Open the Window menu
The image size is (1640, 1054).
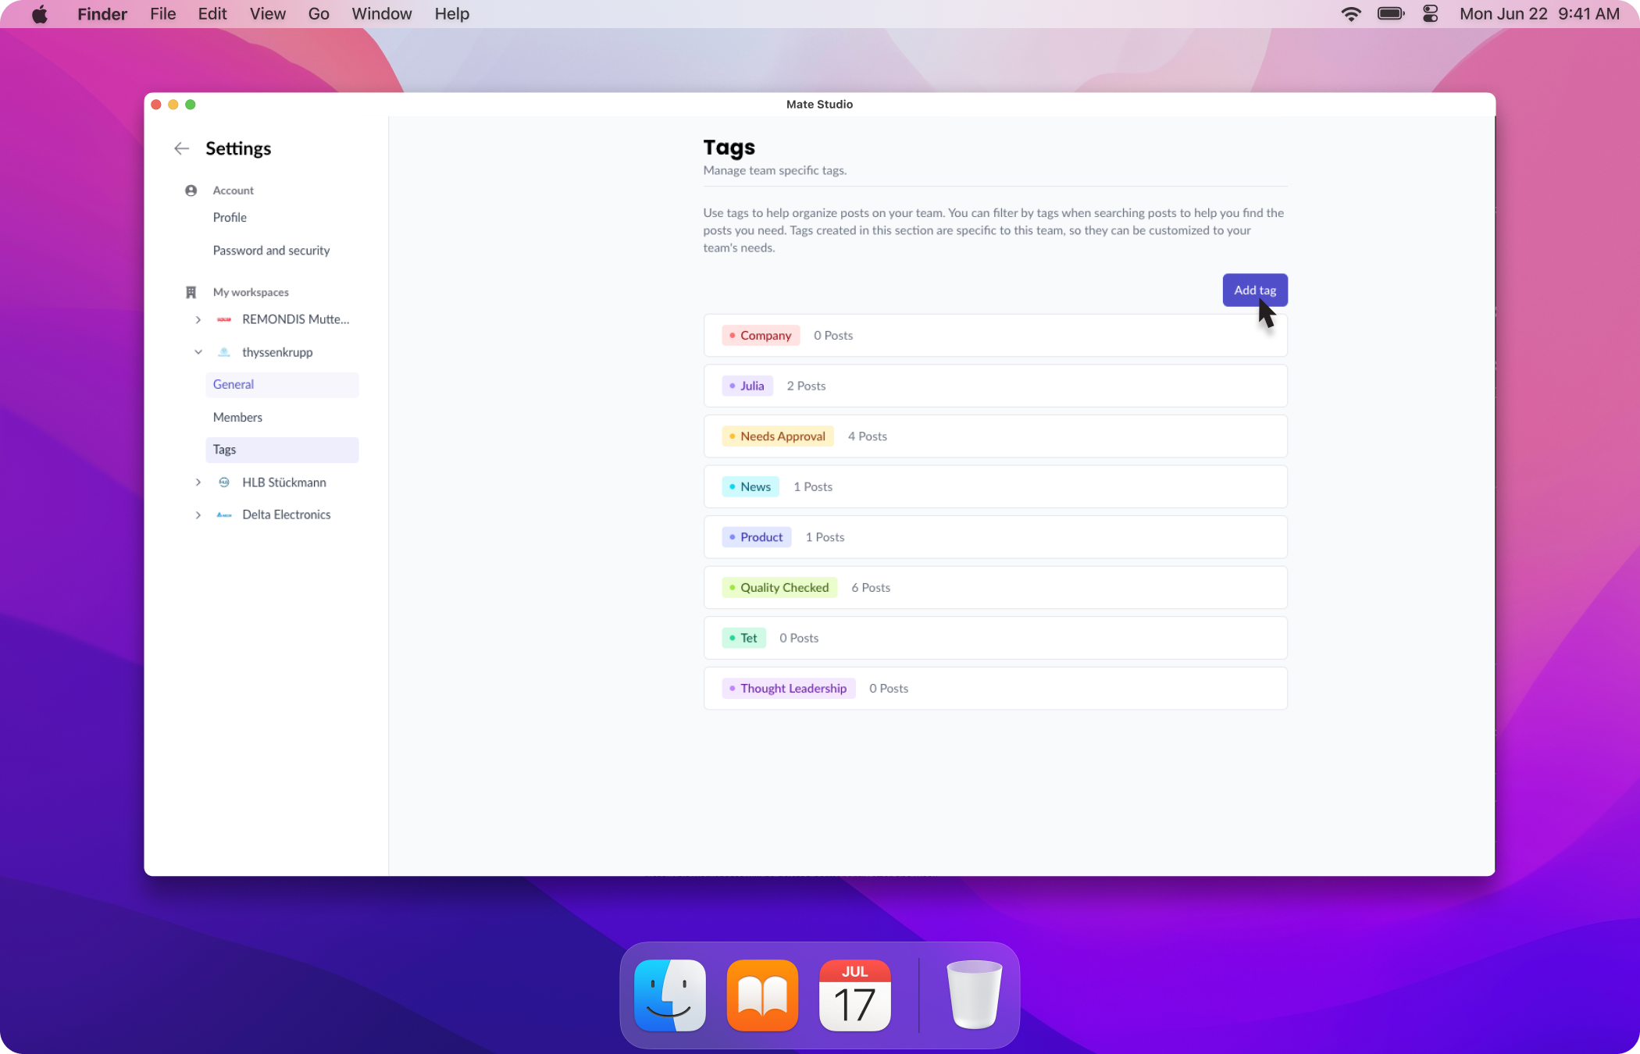click(x=381, y=14)
